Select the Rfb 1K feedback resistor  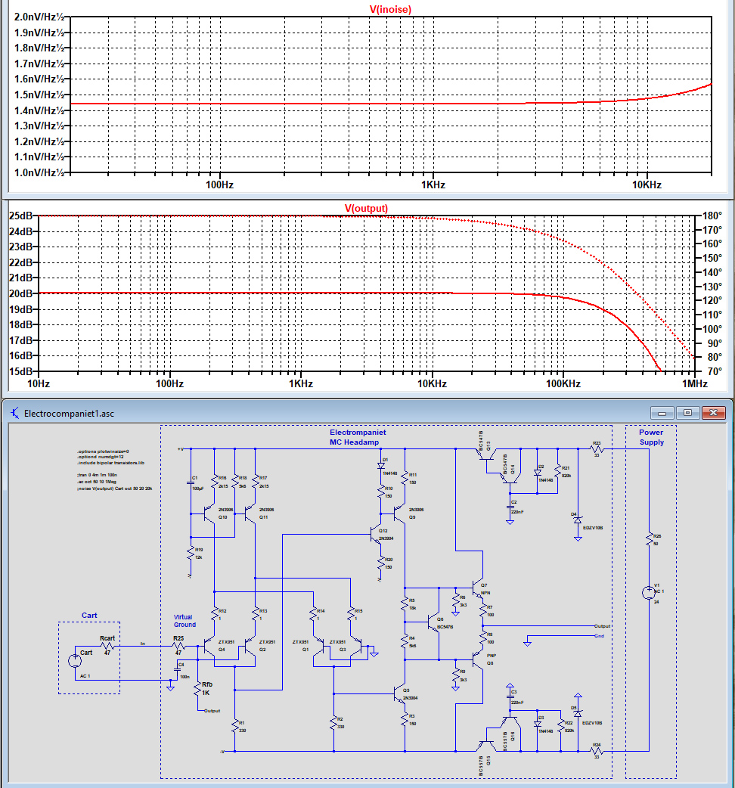198,688
